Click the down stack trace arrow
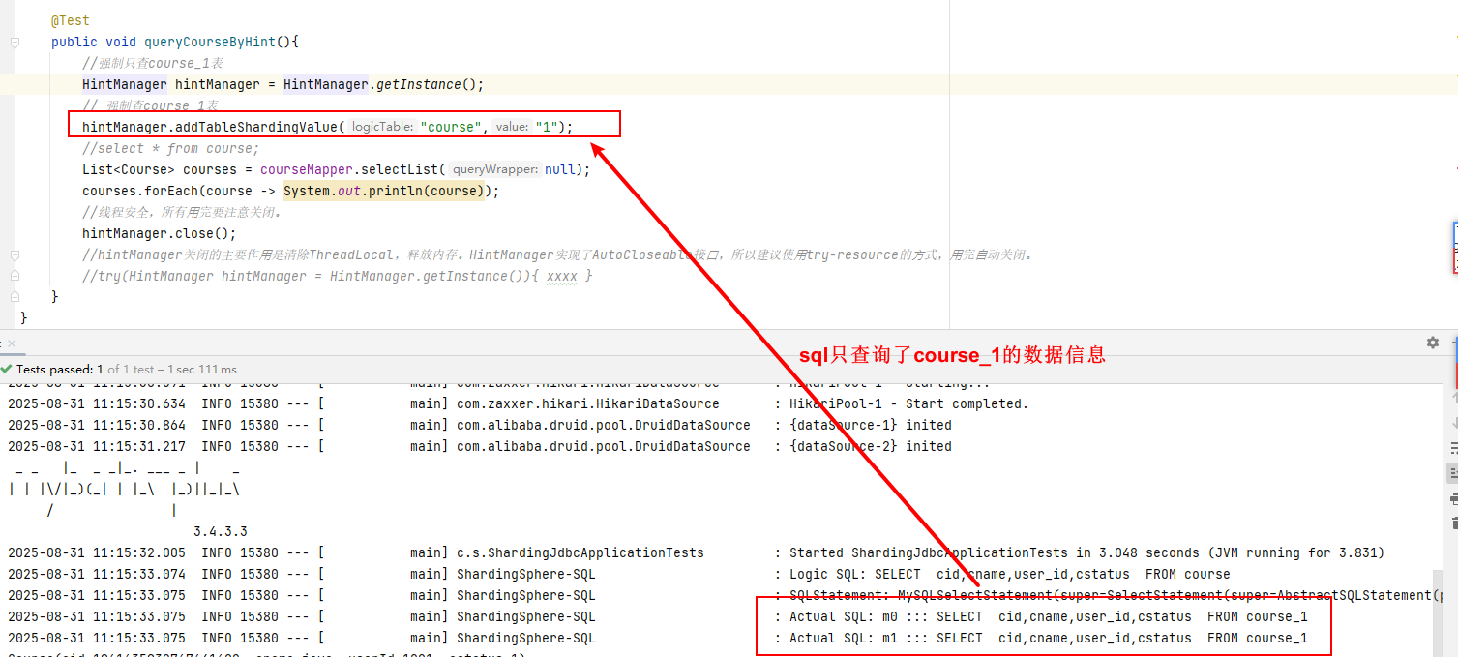The width and height of the screenshot is (1458, 657). click(x=1453, y=423)
